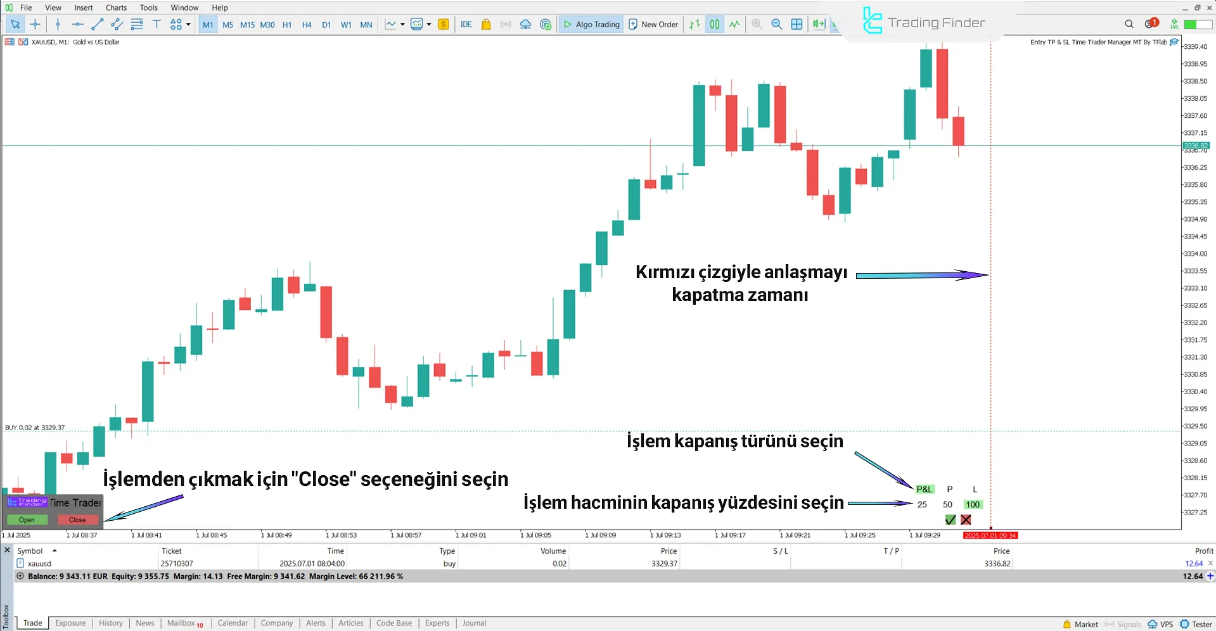The image size is (1216, 631).
Task: Open the Market via the bag icon
Action: tap(485, 24)
